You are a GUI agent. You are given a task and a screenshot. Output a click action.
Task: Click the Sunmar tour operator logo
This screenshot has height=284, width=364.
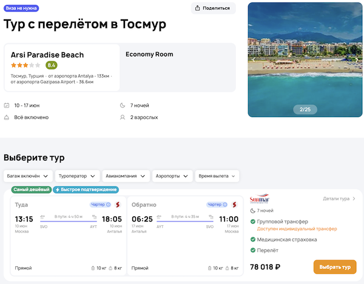258,199
